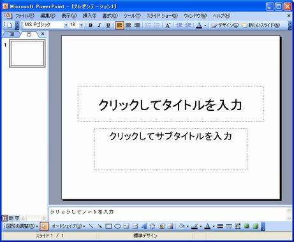
Task: Select slide 1 thumbnail
Action: pos(27,53)
